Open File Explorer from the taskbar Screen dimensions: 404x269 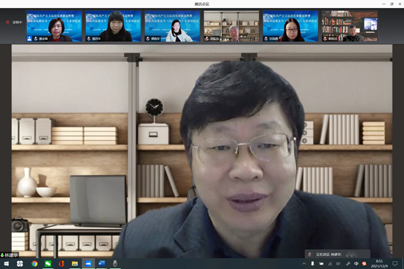click(x=74, y=264)
